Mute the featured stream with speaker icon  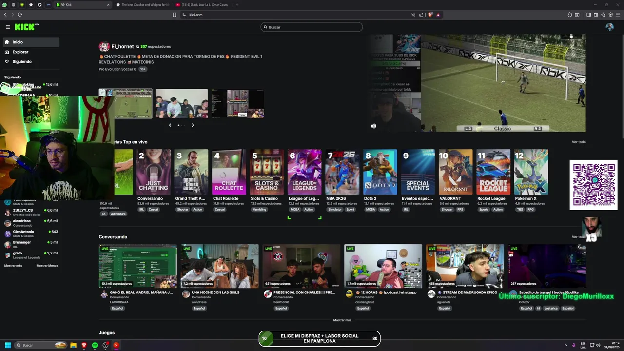[x=373, y=126]
